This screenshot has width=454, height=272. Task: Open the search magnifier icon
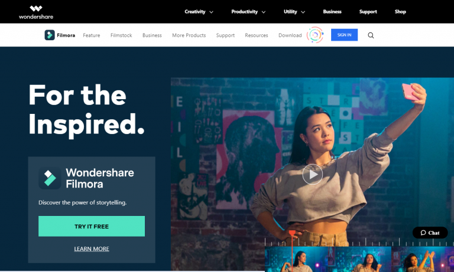pos(371,35)
